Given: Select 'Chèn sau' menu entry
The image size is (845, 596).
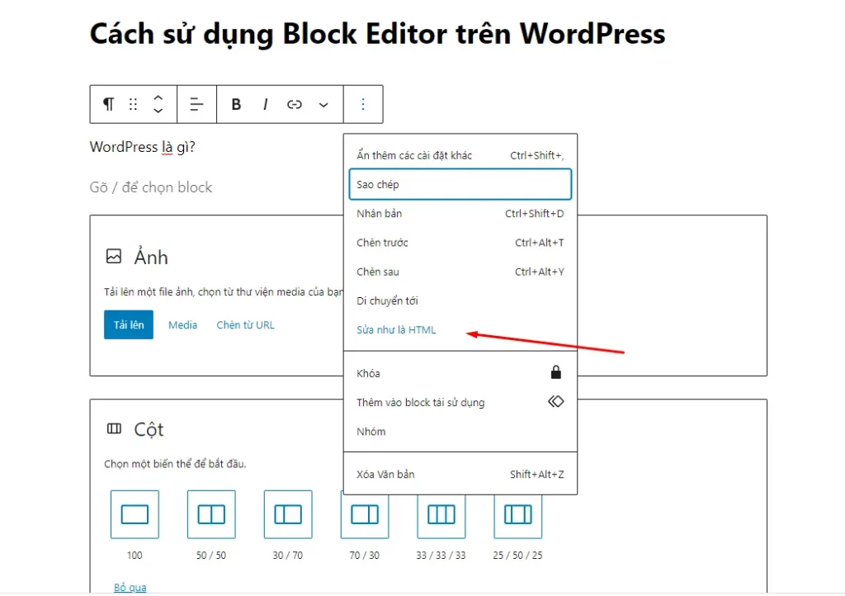Looking at the screenshot, I should coord(460,272).
